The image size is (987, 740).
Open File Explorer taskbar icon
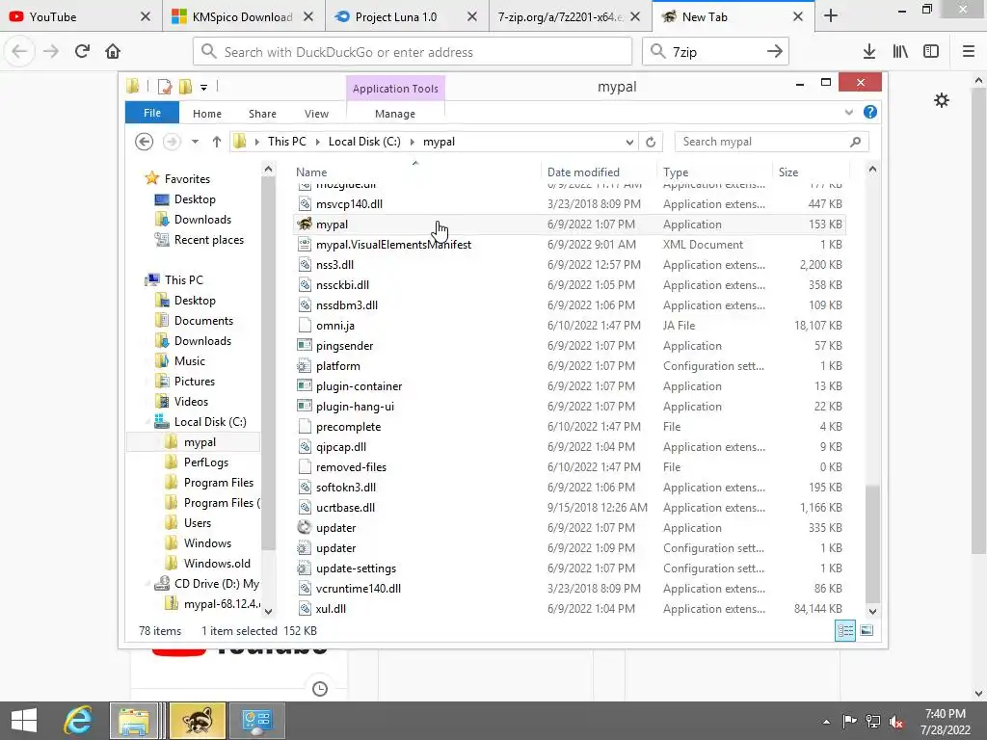[133, 720]
